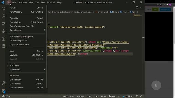Open editor More Actions ellipsis
The width and height of the screenshot is (175, 98).
point(141,7)
